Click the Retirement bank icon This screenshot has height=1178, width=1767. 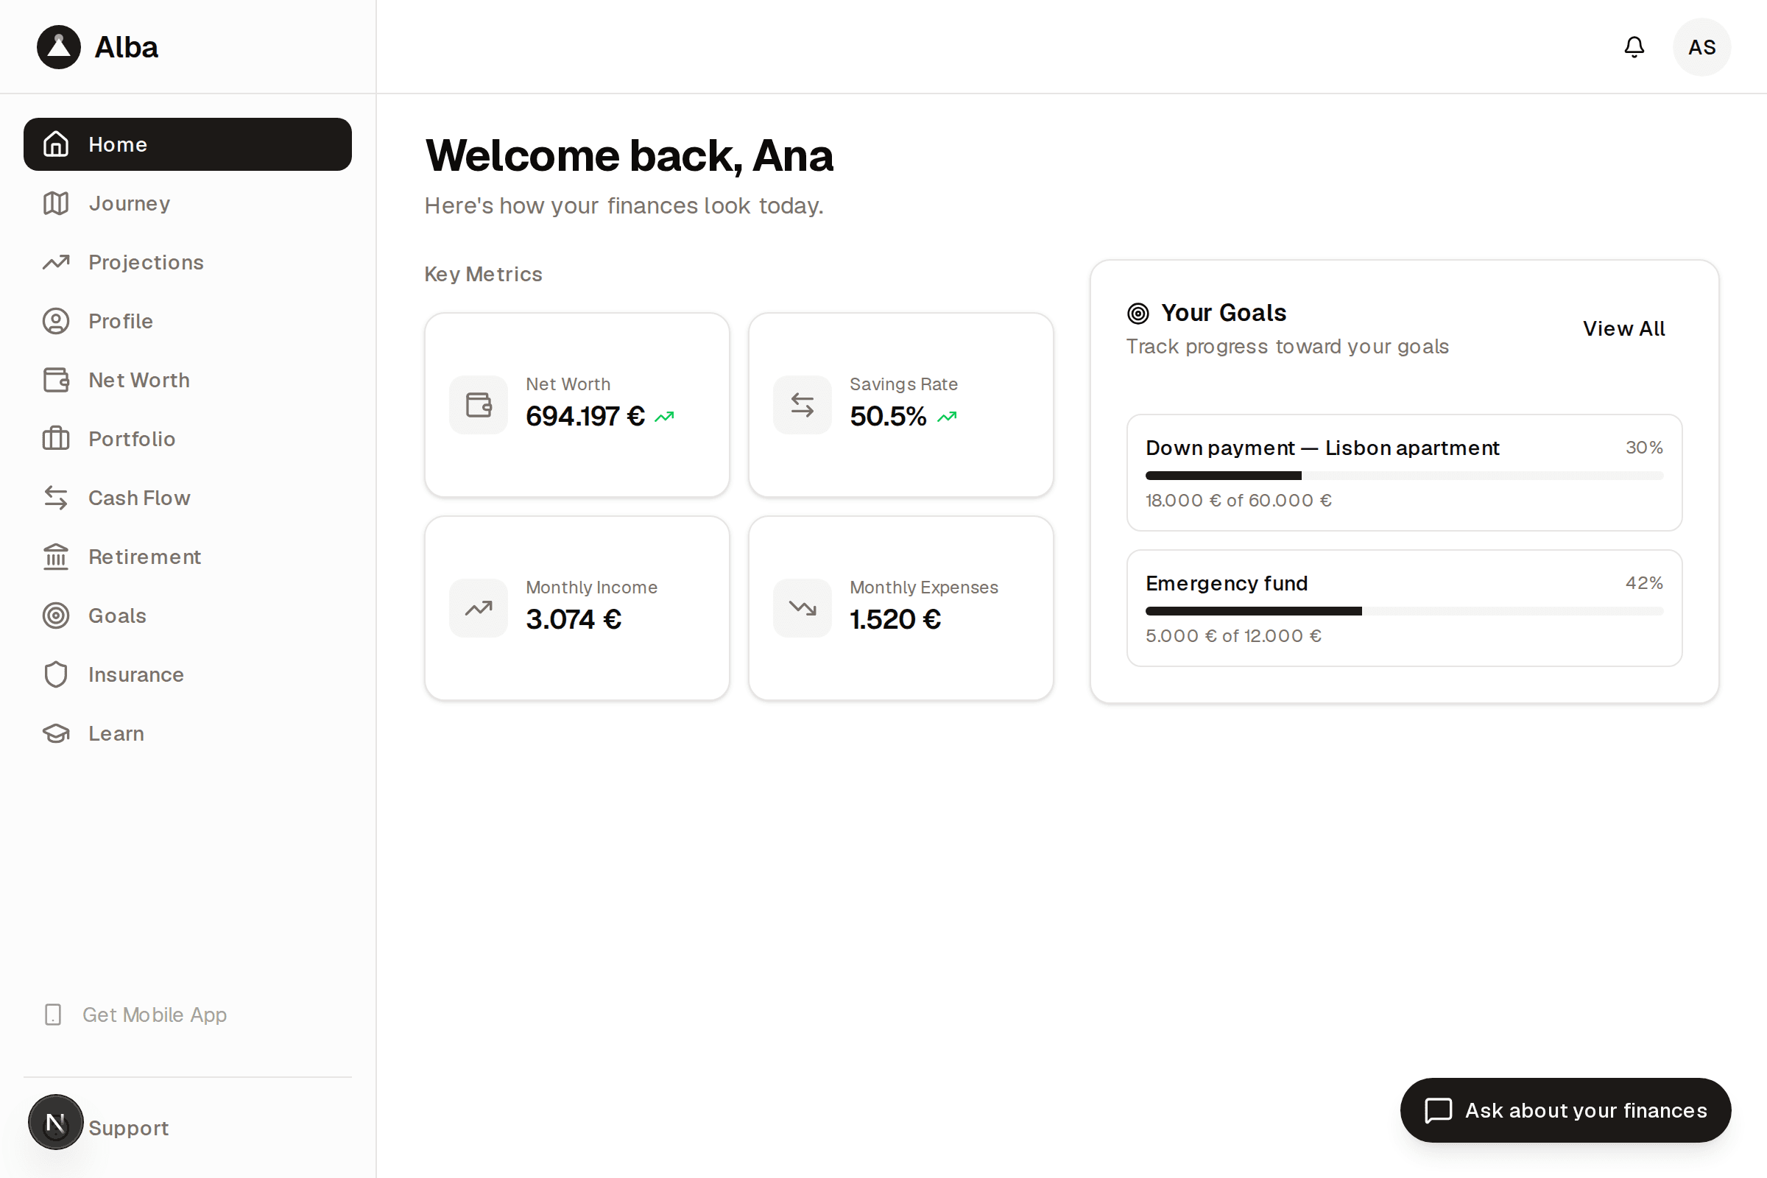[56, 557]
